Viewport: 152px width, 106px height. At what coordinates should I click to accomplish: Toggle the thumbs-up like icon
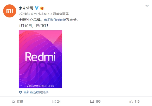[131, 101]
